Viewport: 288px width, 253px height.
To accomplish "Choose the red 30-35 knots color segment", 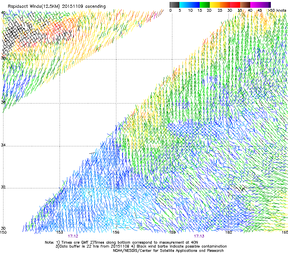I will 235,5.
